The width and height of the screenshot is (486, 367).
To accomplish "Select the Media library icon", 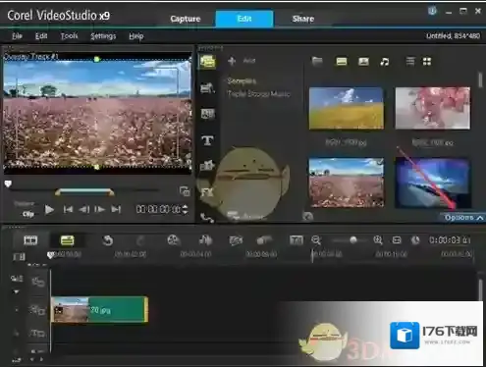I will (207, 62).
